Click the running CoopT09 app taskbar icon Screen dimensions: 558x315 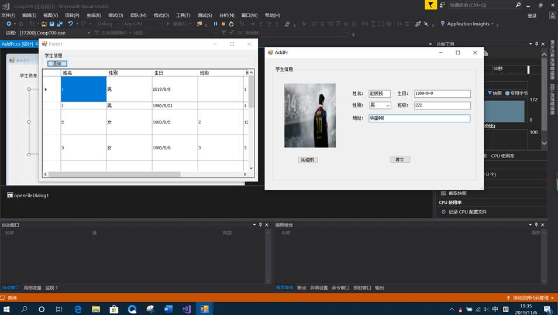[x=205, y=309]
